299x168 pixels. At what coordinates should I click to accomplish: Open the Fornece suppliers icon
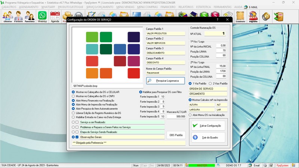[x=18, y=16]
